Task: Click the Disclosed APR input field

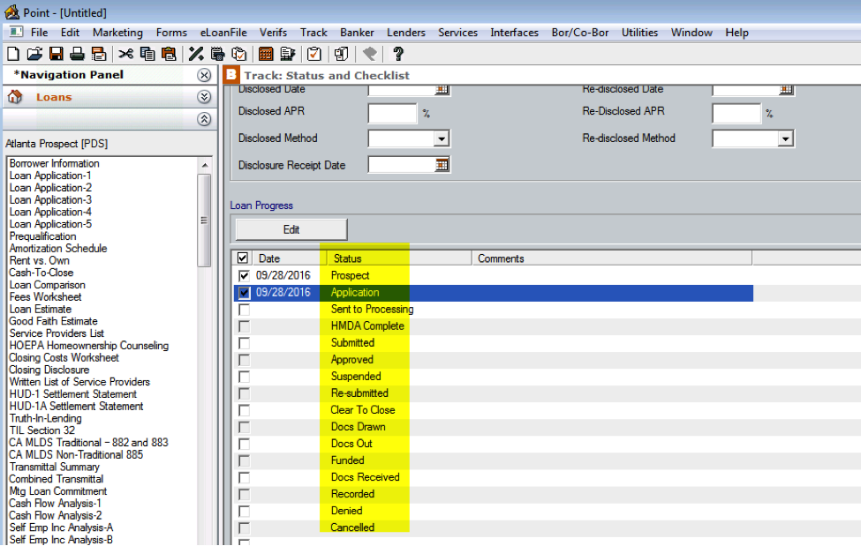Action: pos(391,113)
